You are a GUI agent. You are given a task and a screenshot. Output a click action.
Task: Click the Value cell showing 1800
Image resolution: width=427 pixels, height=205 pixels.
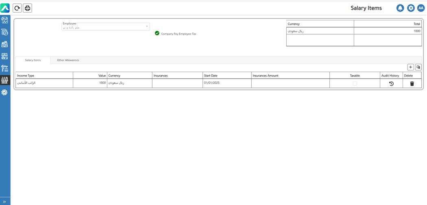coord(90,83)
